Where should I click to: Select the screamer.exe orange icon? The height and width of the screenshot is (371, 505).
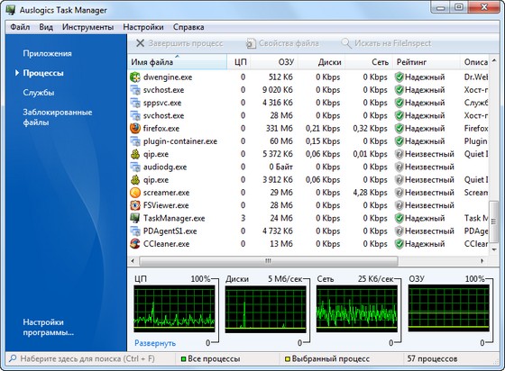pyautogui.click(x=135, y=193)
